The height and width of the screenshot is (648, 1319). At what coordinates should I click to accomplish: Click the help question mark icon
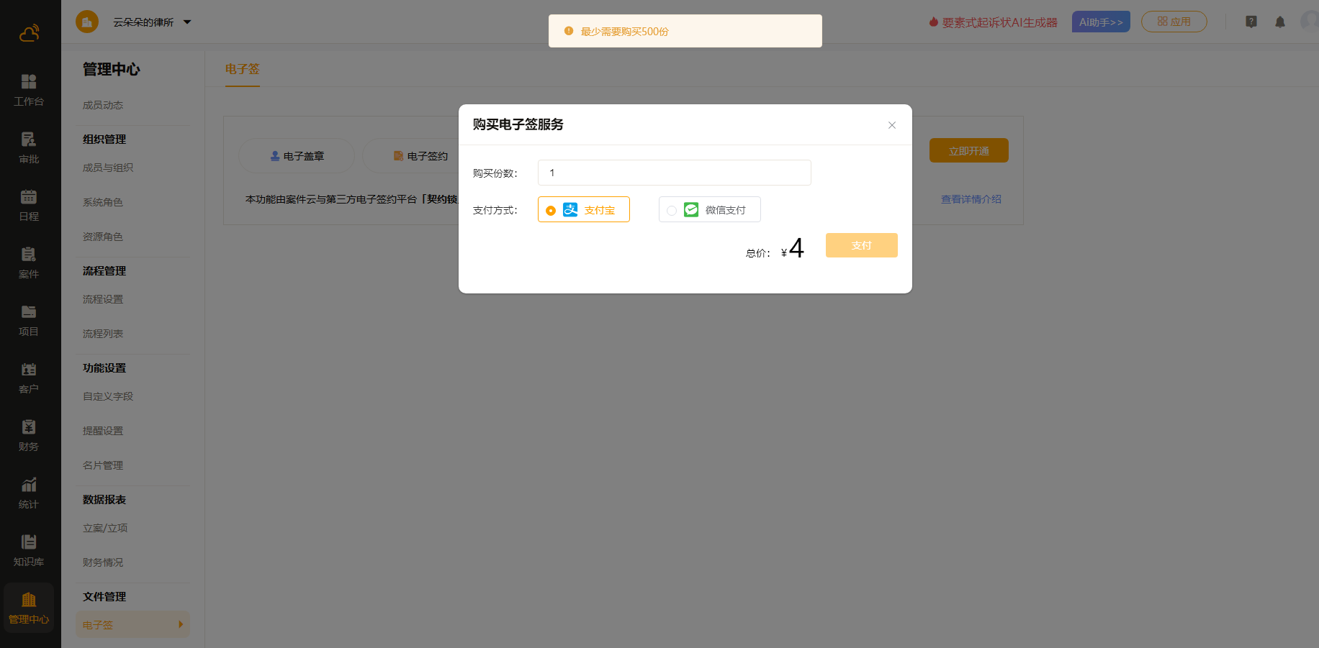click(1251, 22)
